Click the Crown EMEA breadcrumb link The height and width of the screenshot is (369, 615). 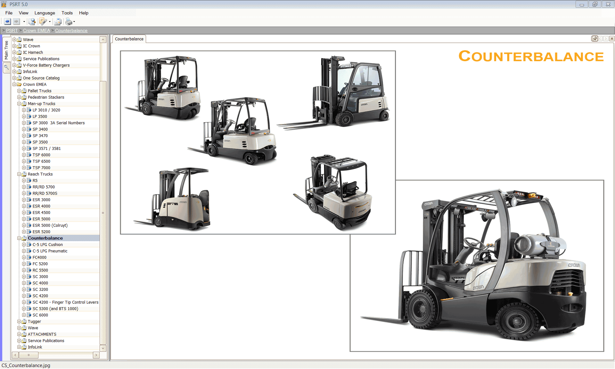pos(36,30)
